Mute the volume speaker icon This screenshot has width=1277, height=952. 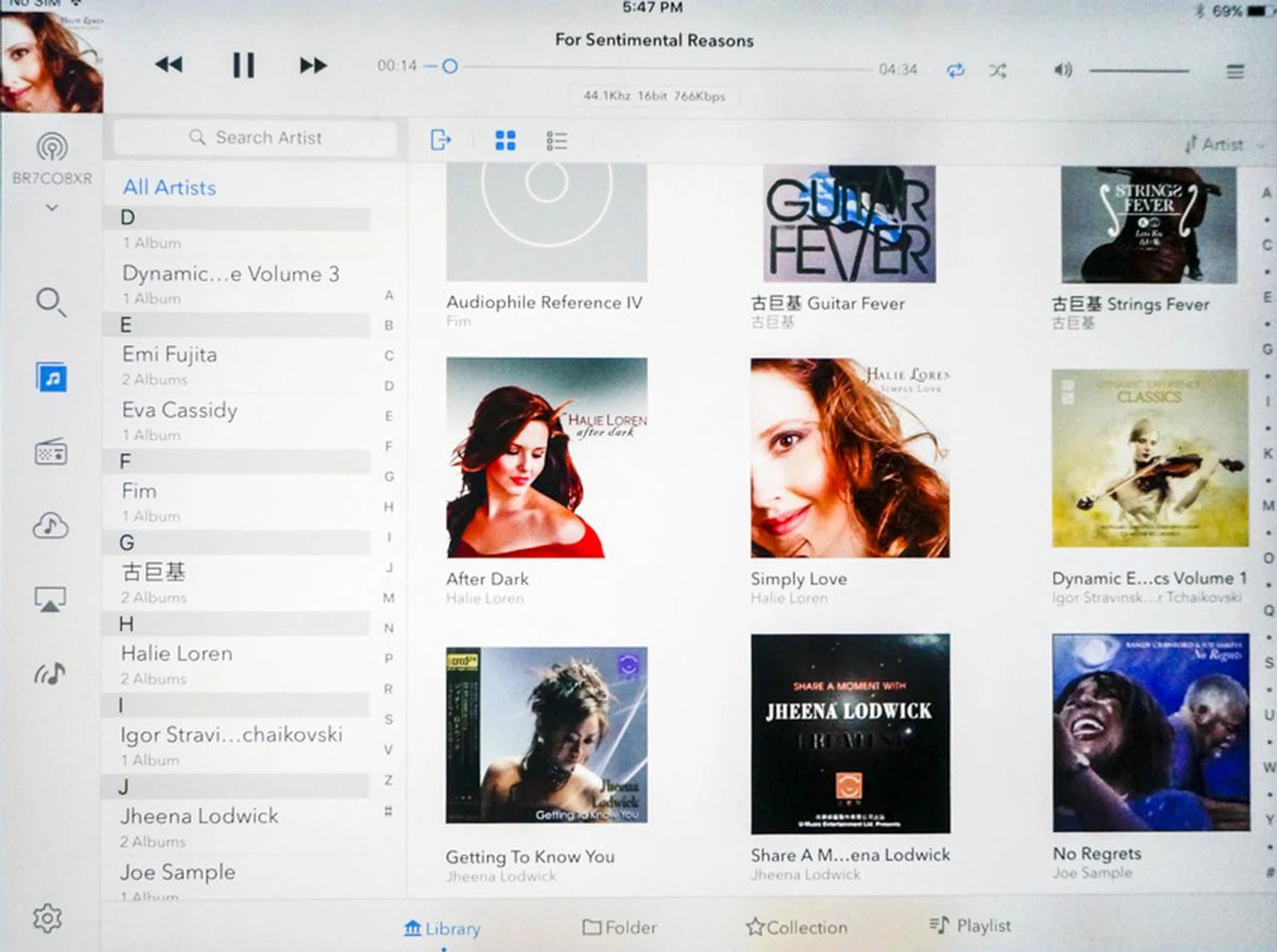click(1062, 70)
